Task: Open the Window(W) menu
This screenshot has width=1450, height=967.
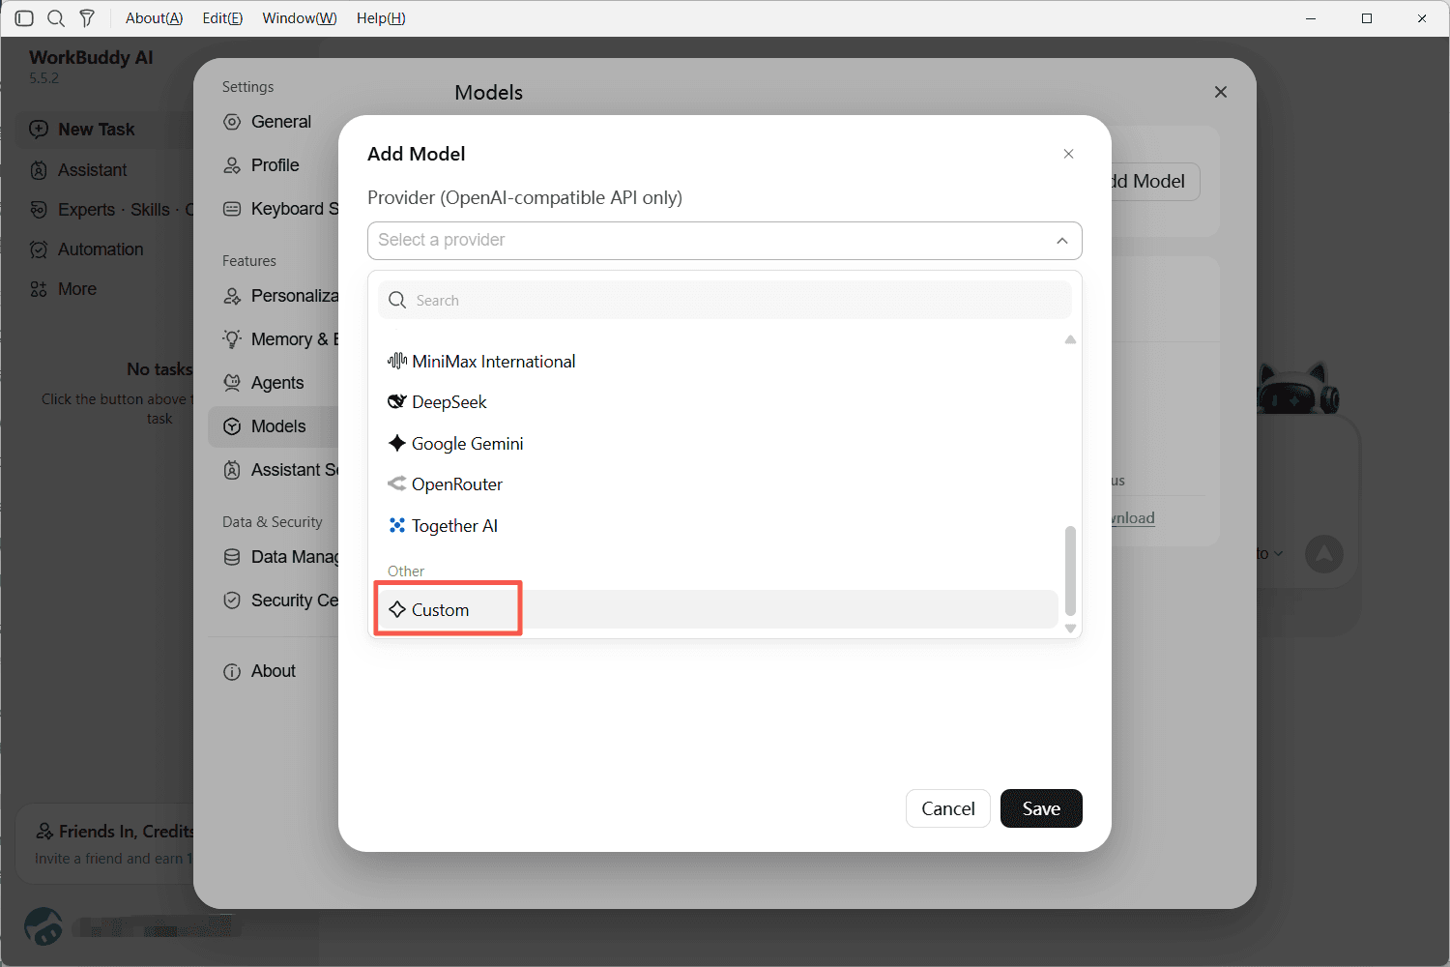Action: pyautogui.click(x=300, y=18)
